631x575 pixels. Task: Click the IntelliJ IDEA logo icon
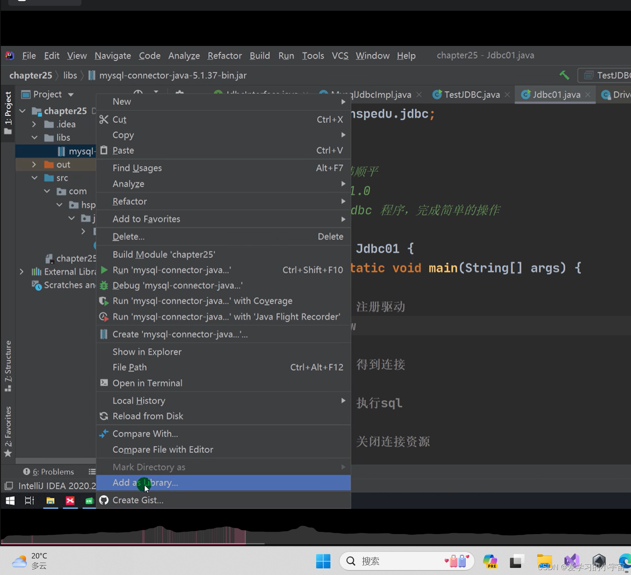(10, 55)
